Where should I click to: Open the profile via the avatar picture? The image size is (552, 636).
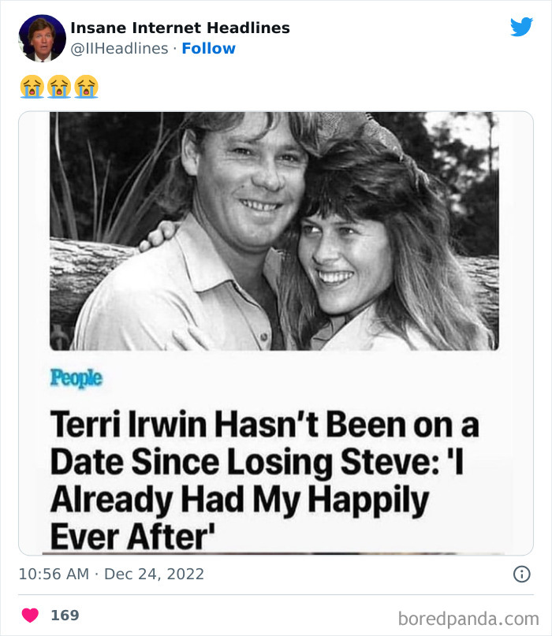tap(42, 37)
